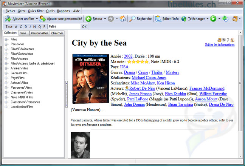This screenshot has width=245, height=166.
Task: Open the filing box dropdown arrow
Action: [240, 19]
